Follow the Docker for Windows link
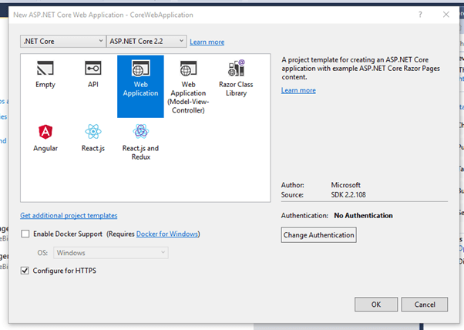This screenshot has height=330, width=464. [167, 234]
